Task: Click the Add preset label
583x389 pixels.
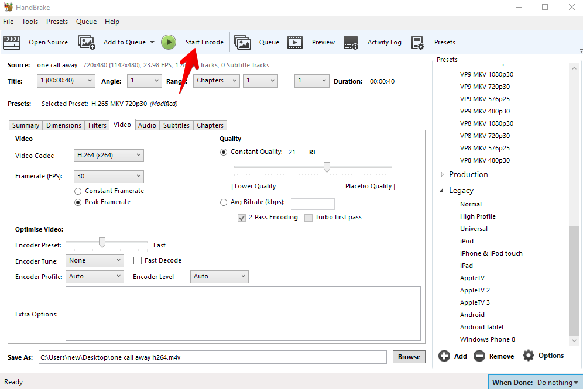Action: pyautogui.click(x=460, y=356)
